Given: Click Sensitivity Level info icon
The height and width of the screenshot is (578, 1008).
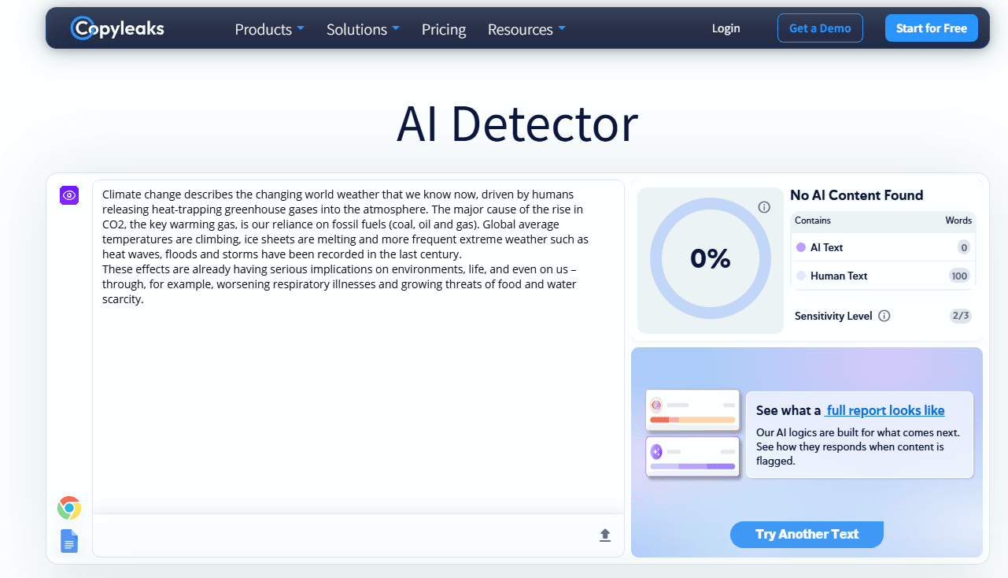Looking at the screenshot, I should click(884, 316).
